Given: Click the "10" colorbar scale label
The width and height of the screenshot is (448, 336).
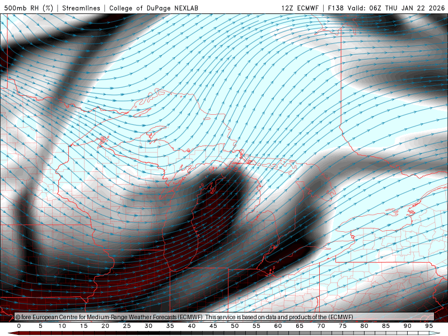Looking at the screenshot, I should point(62,326).
